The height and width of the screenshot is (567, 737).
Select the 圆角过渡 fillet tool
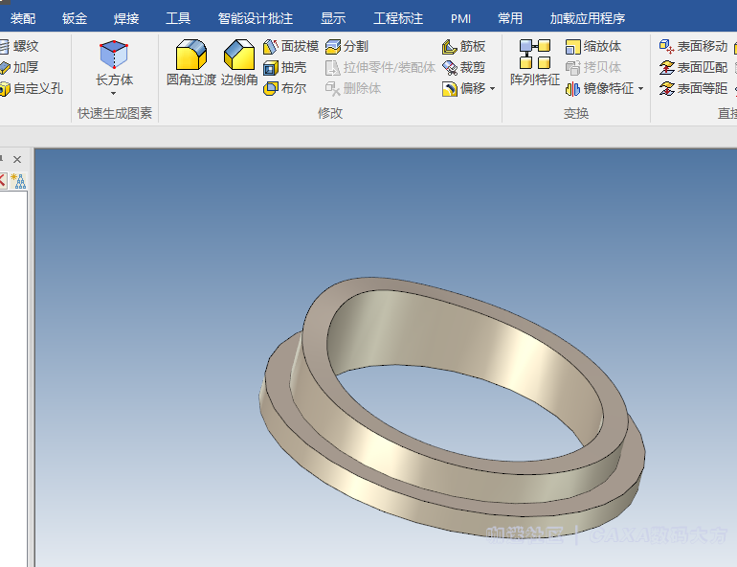point(191,63)
